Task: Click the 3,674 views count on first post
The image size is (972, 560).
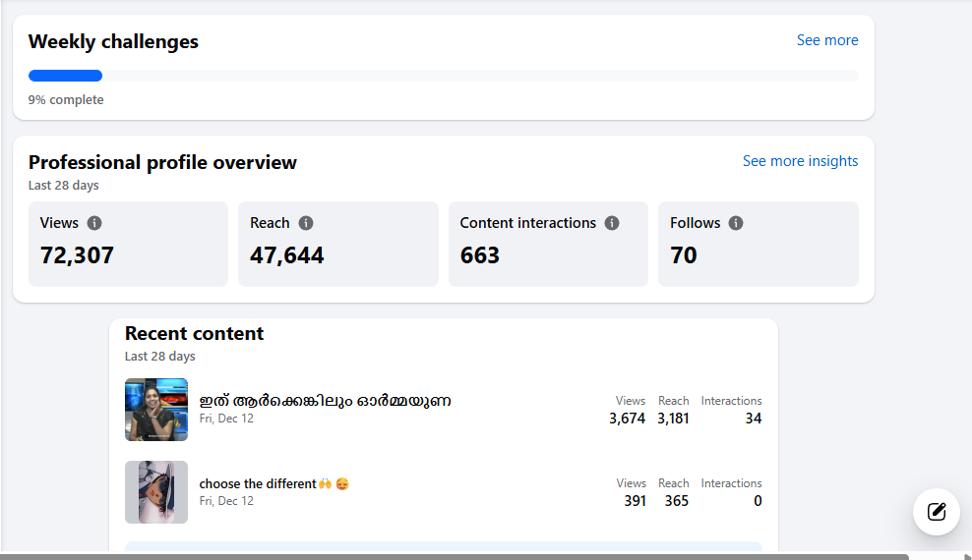Action: [x=627, y=419]
